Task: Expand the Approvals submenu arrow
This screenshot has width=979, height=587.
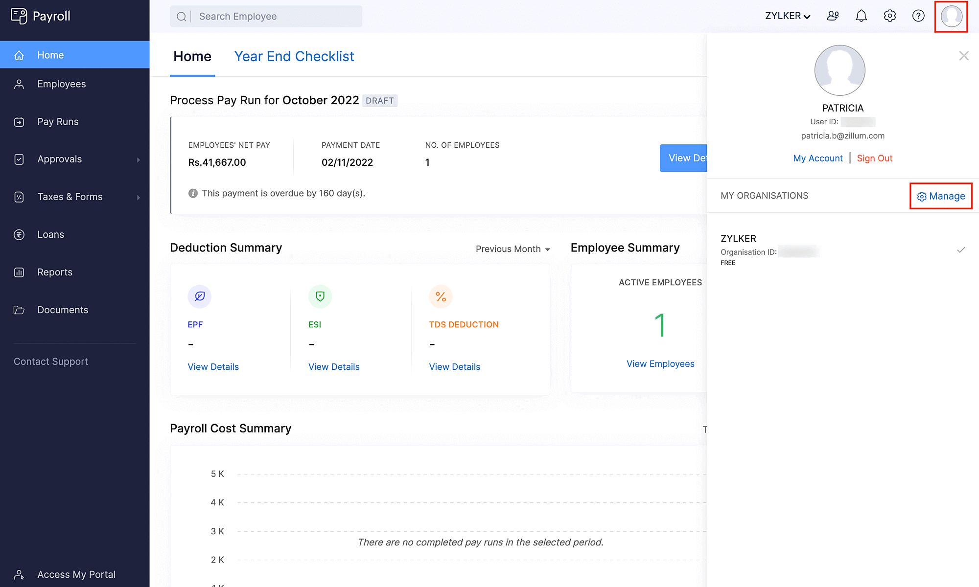Action: tap(139, 159)
